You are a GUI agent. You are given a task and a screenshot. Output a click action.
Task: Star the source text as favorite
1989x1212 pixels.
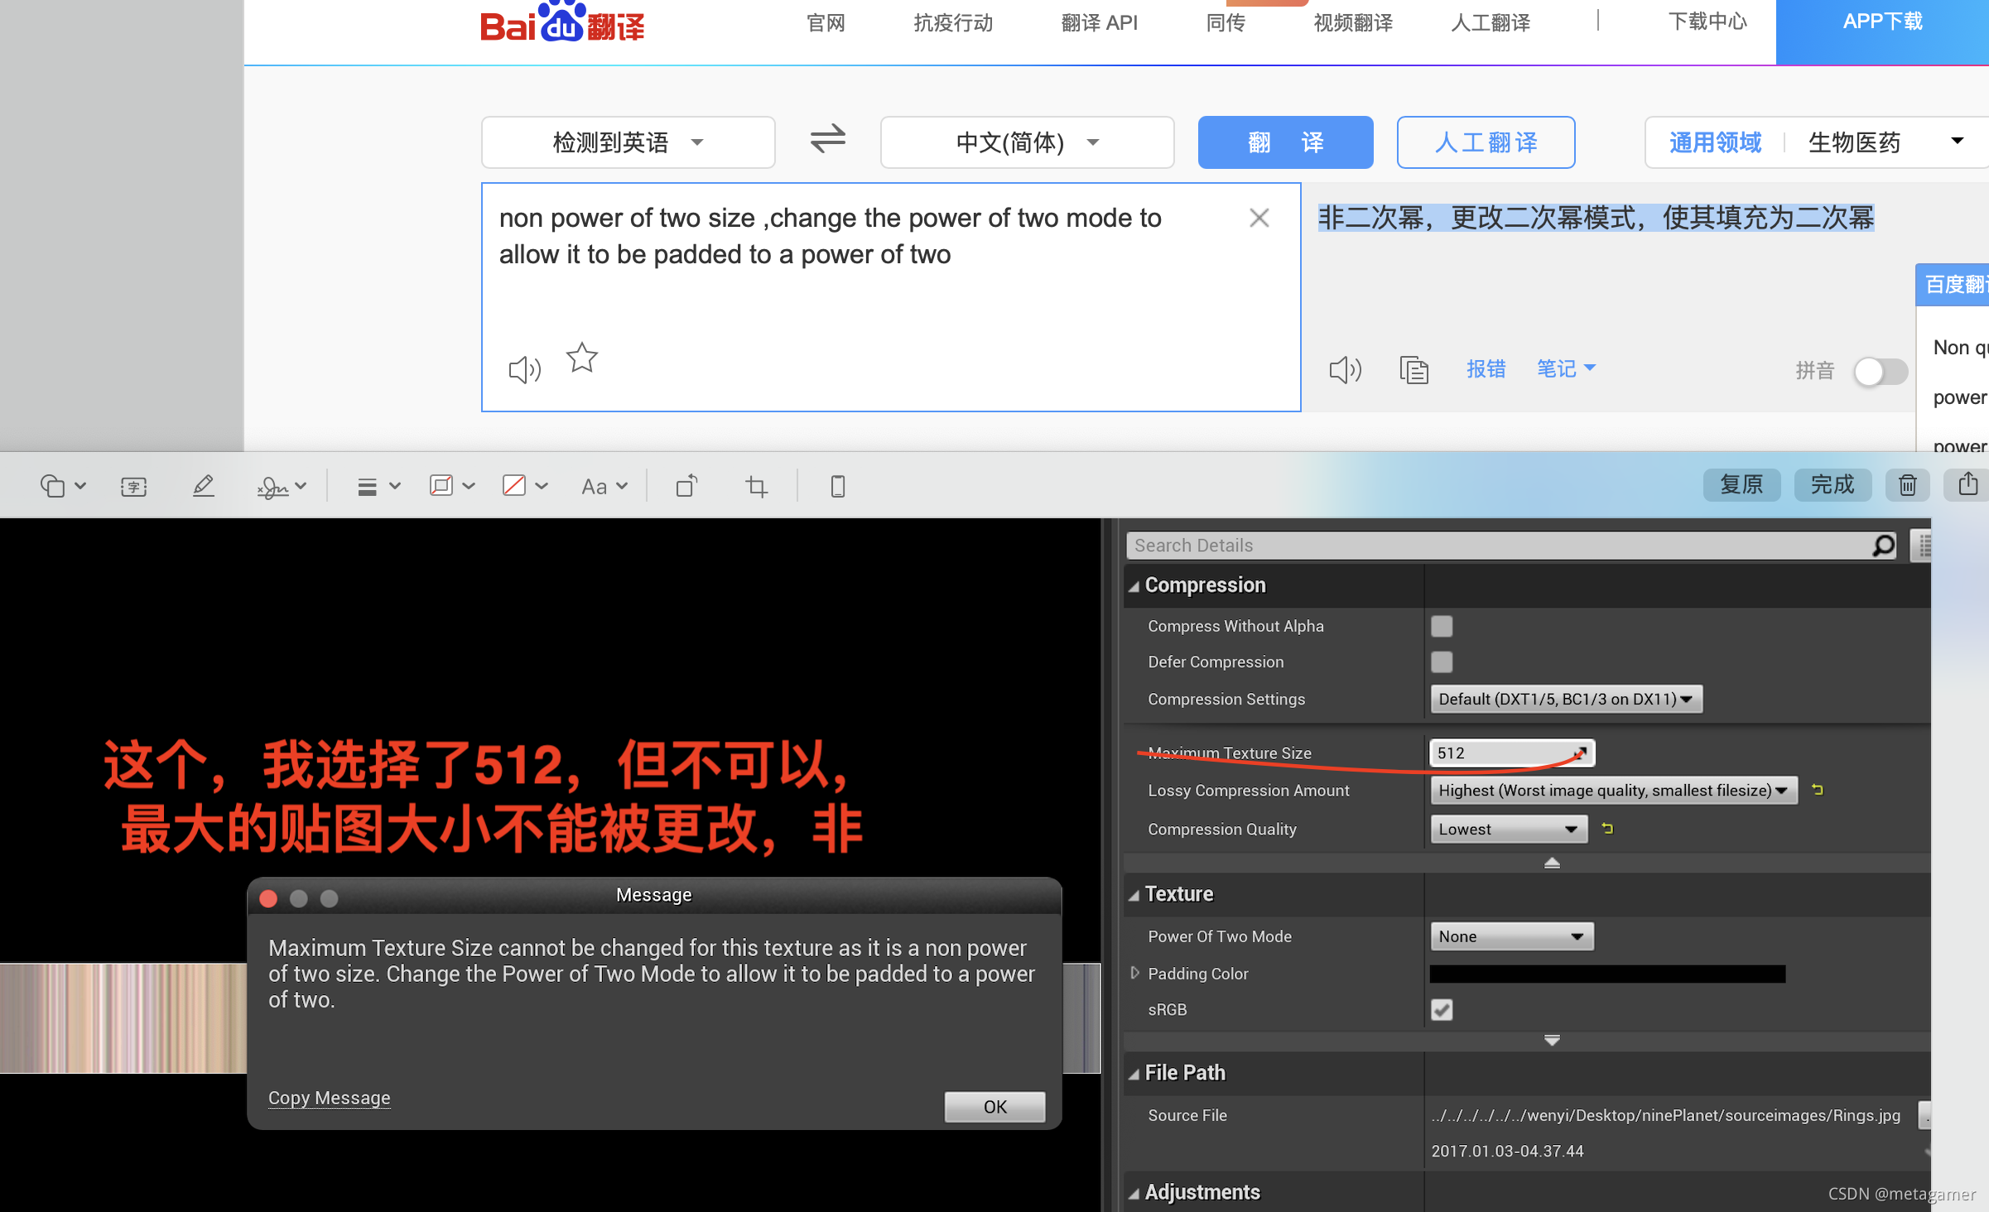[582, 358]
